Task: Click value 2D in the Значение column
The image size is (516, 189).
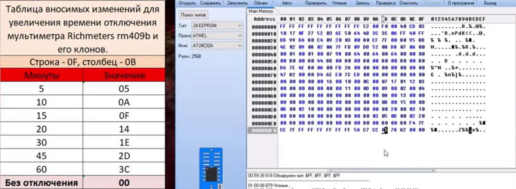Action: [124, 156]
